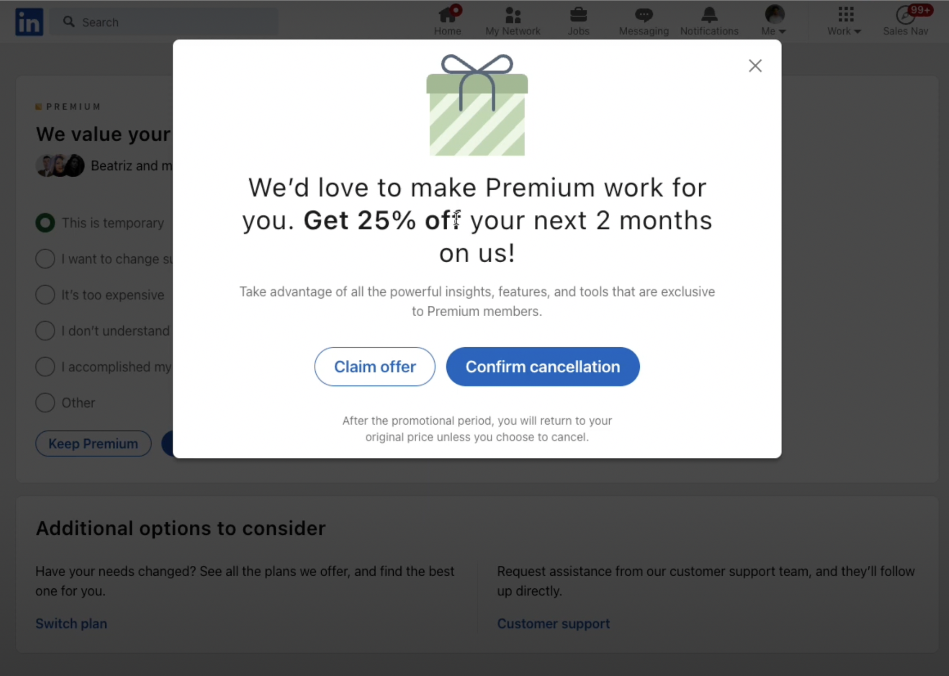
Task: Click the Keep Premium button
Action: click(x=93, y=444)
